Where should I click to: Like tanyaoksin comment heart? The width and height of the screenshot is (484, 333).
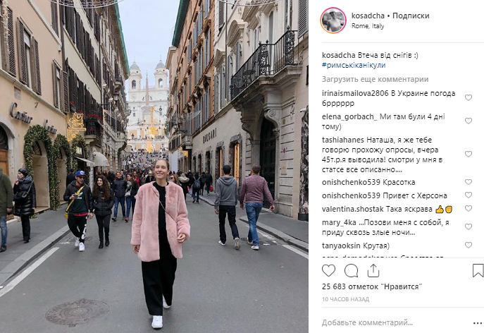[x=469, y=246]
